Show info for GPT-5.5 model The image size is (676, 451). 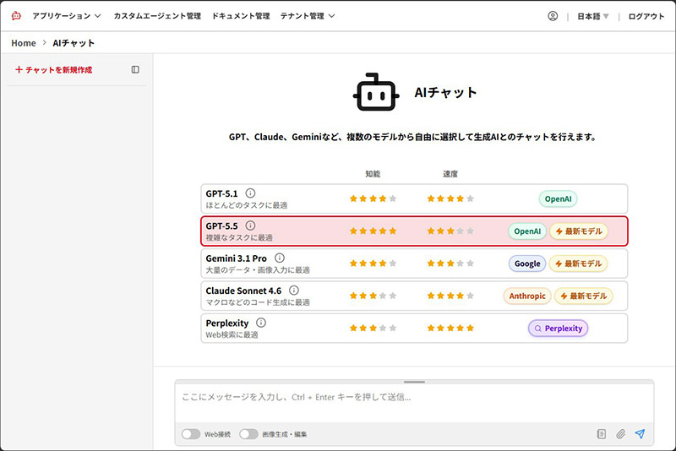click(x=250, y=225)
